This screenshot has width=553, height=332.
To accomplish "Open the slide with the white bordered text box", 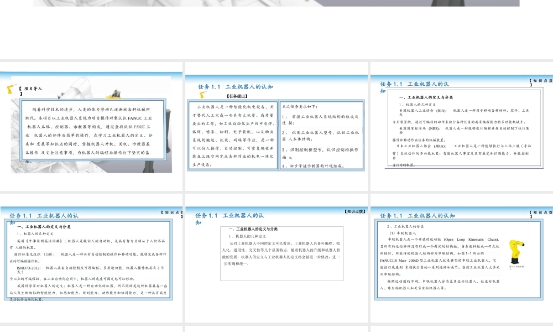I will [x=276, y=258].
